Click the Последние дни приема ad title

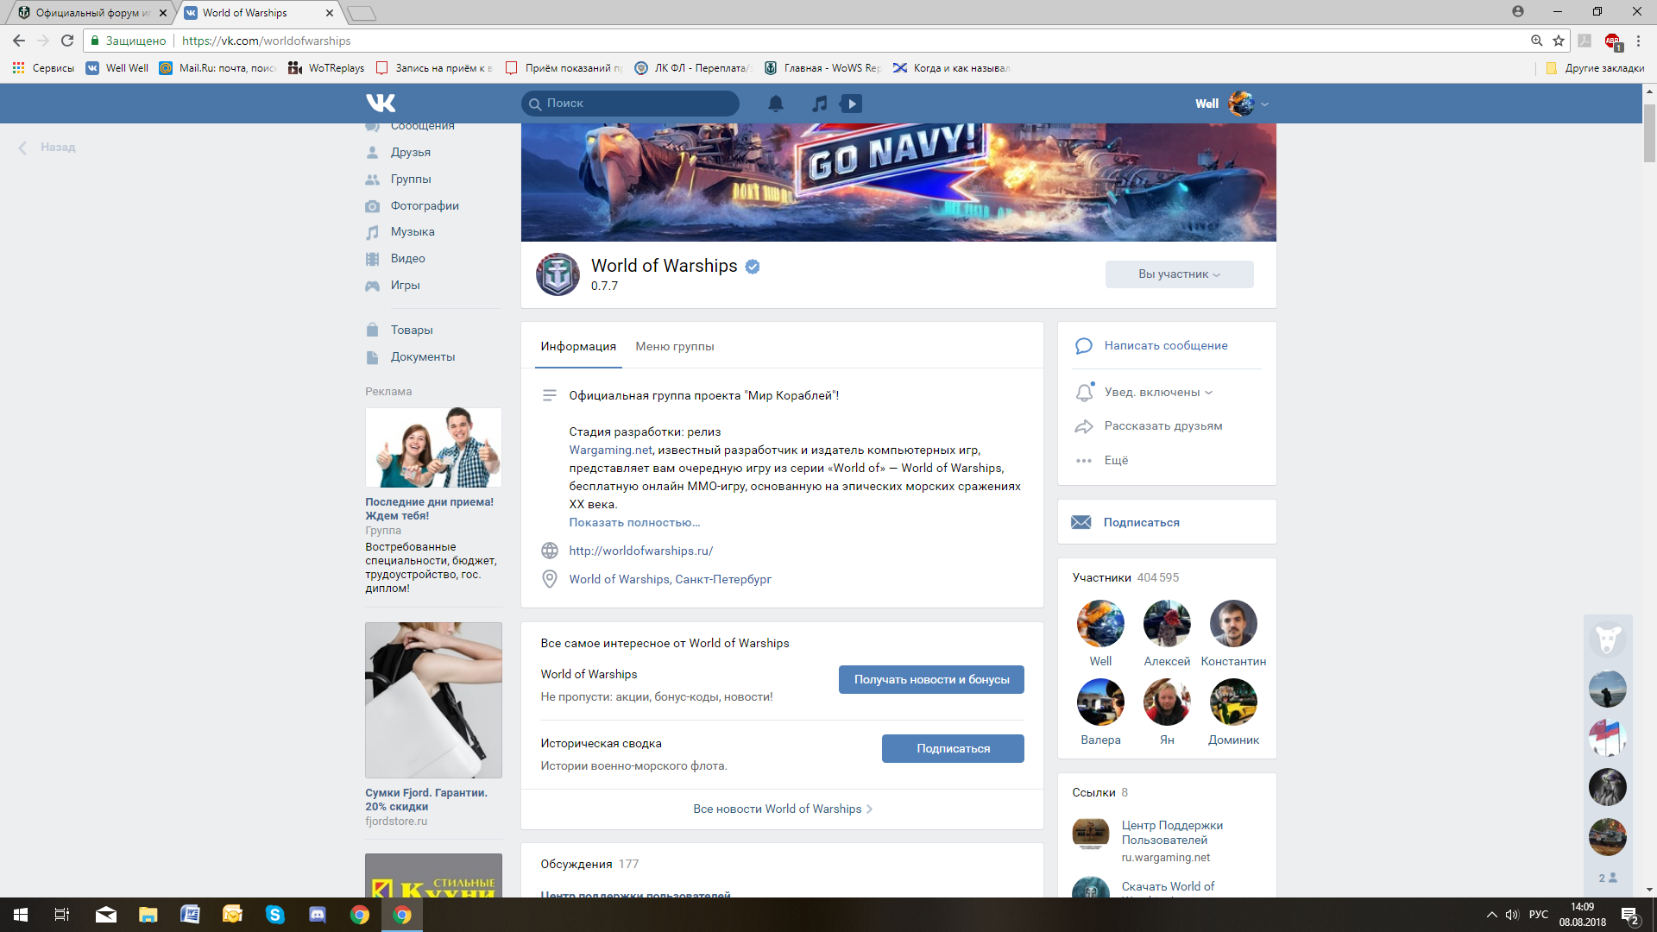[429, 509]
